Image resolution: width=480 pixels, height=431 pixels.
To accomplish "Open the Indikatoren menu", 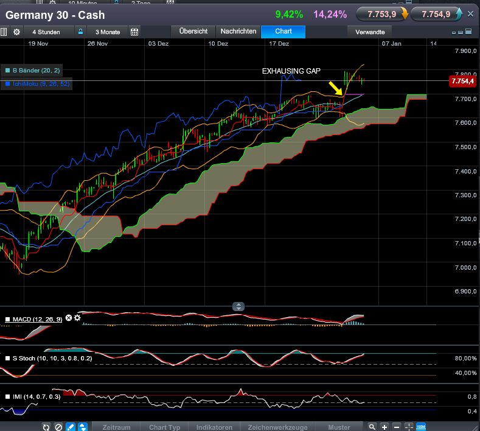I will (214, 427).
